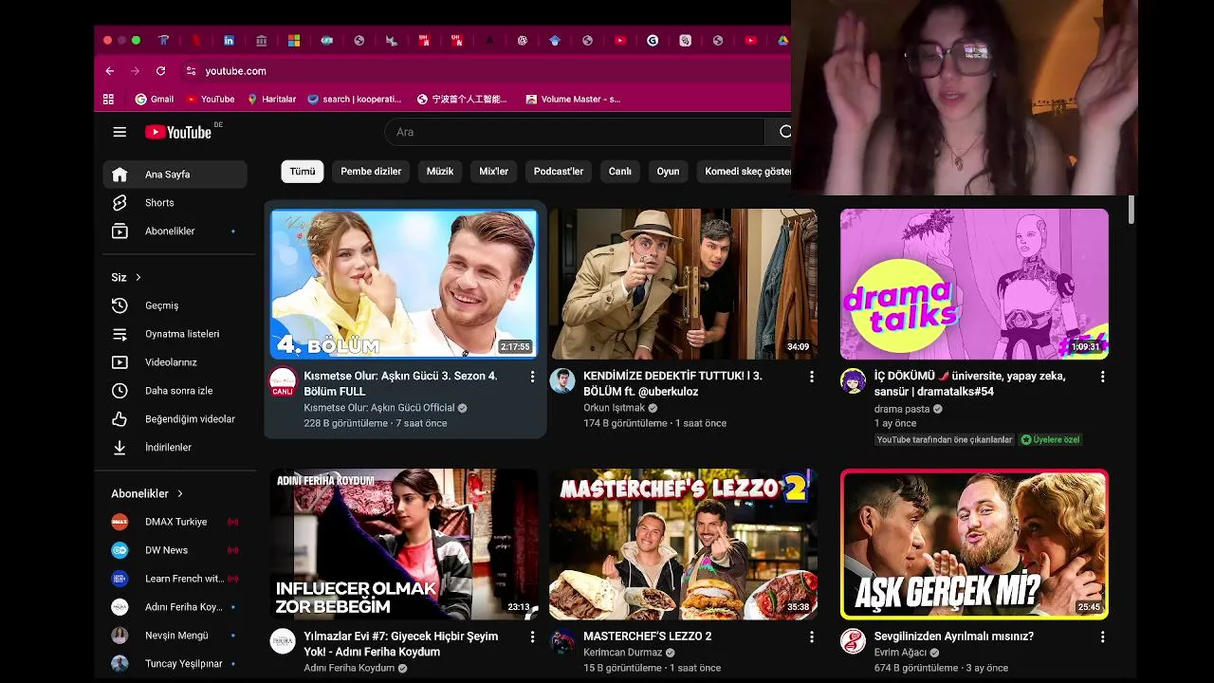This screenshot has width=1214, height=683.
Task: Open Geçmiş history page
Action: pos(175,305)
